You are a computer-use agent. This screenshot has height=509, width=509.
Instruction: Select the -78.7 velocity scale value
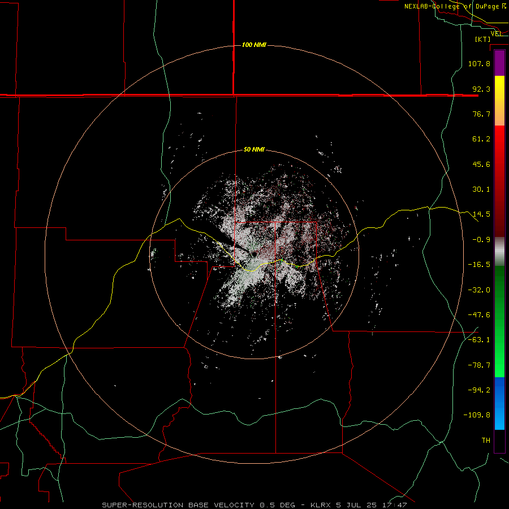(x=479, y=365)
